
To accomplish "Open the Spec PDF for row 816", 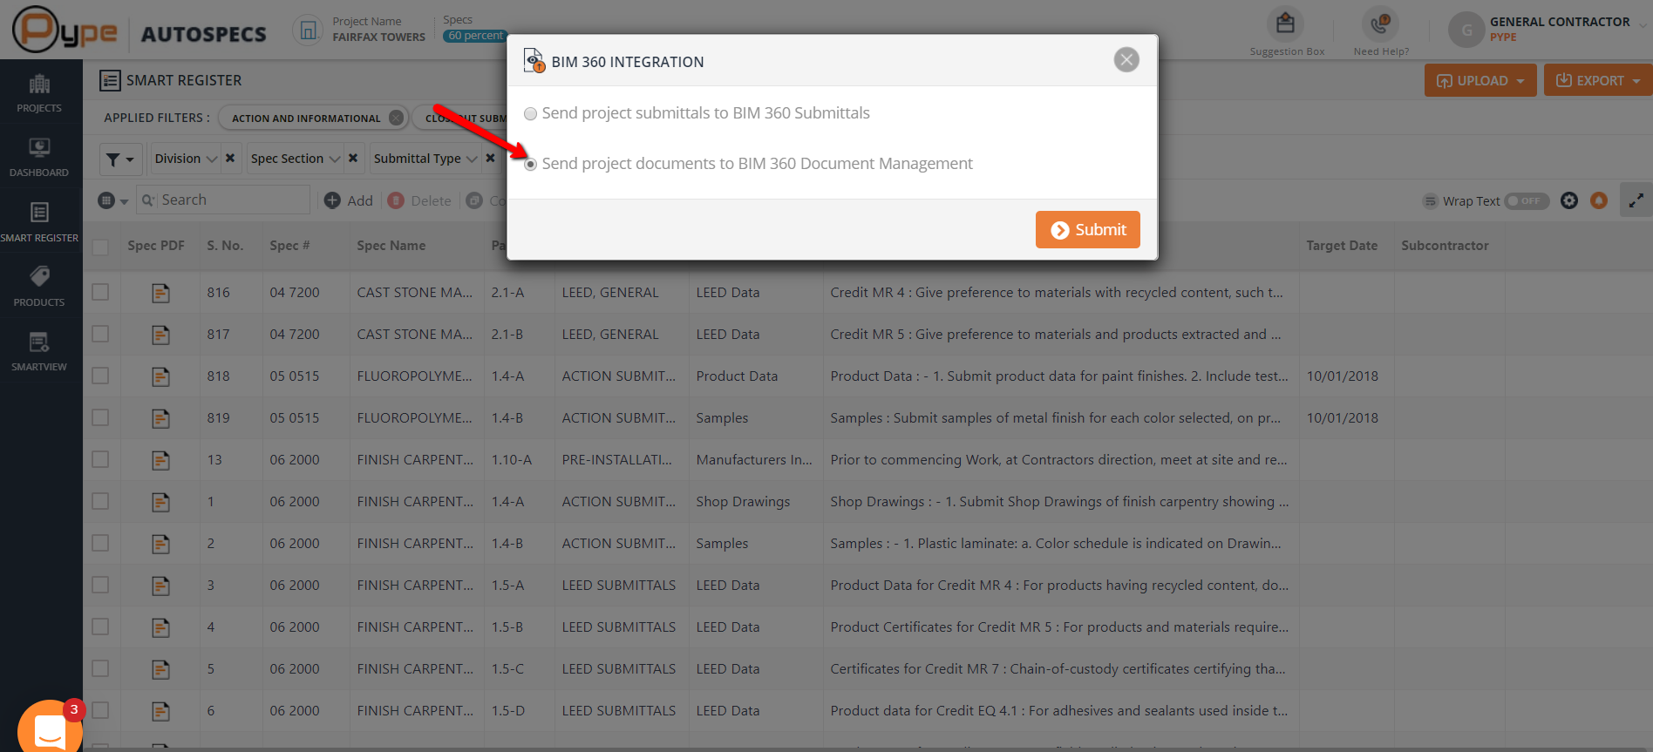I will pos(160,294).
